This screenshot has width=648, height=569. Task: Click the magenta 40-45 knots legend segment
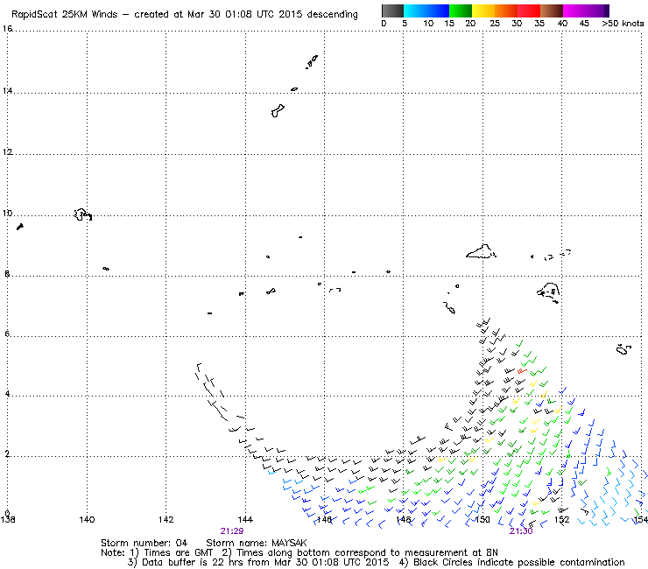574,11
